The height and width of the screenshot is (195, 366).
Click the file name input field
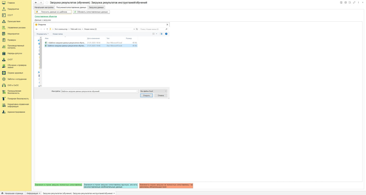coord(99,91)
